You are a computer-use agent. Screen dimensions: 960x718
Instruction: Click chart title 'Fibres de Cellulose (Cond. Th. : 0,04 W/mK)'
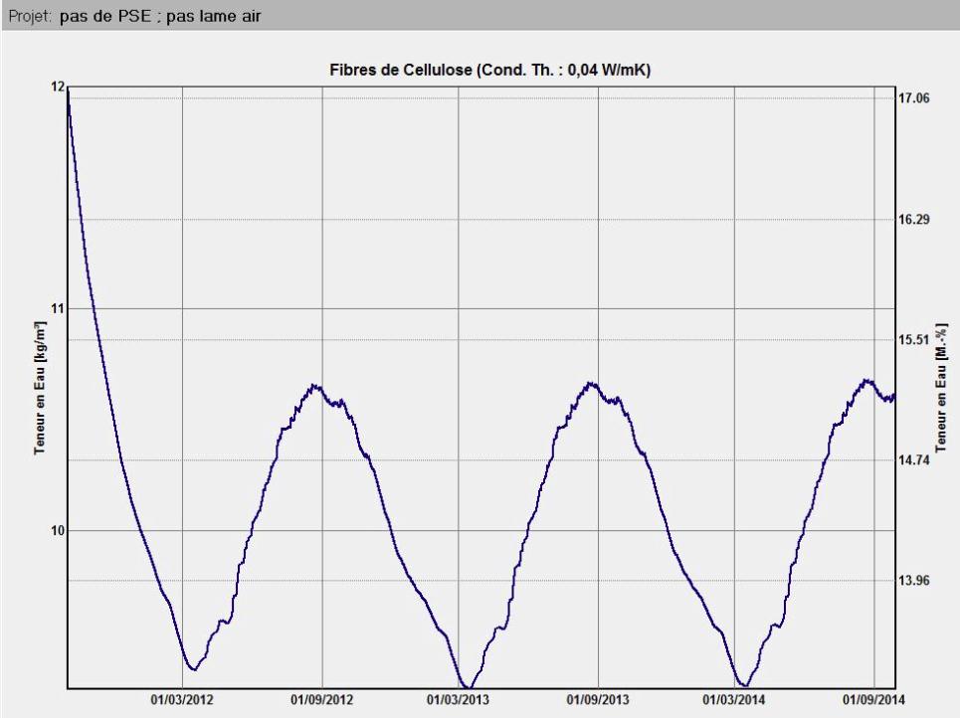[x=489, y=70]
